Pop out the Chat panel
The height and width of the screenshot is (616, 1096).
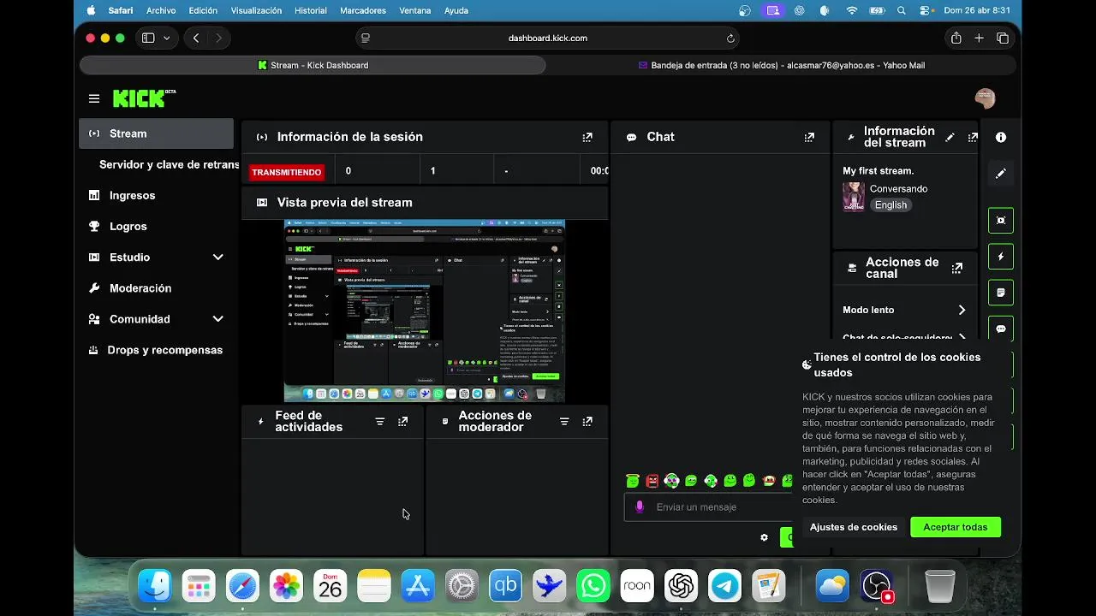pos(809,137)
